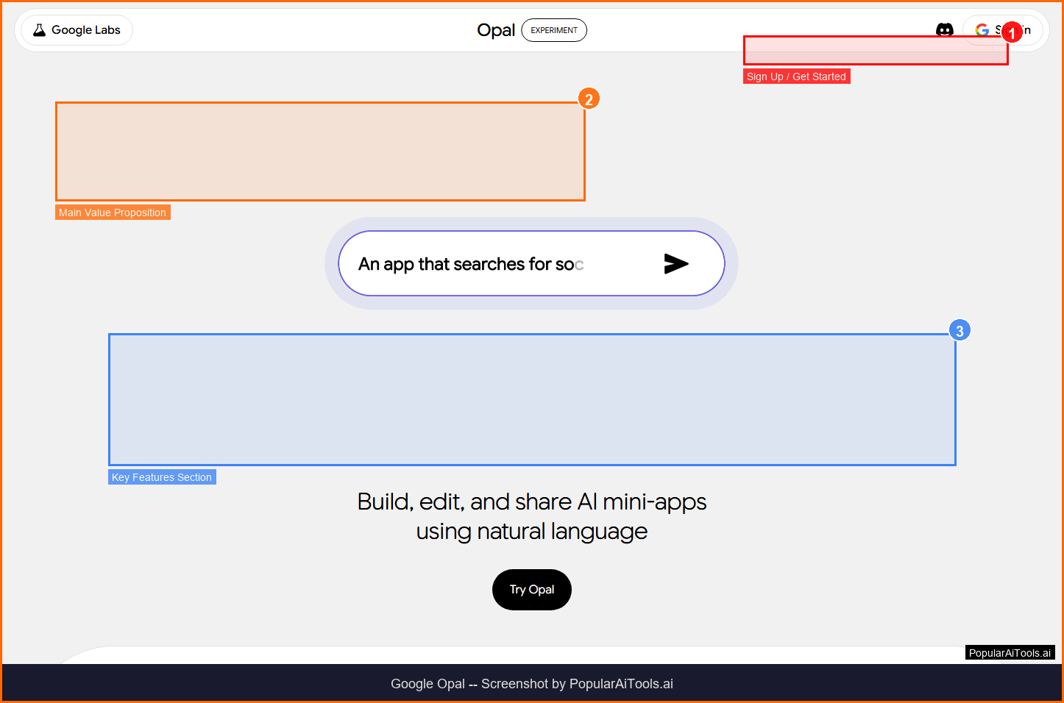1064x703 pixels.
Task: Click the blue number 3 marker
Action: (959, 331)
